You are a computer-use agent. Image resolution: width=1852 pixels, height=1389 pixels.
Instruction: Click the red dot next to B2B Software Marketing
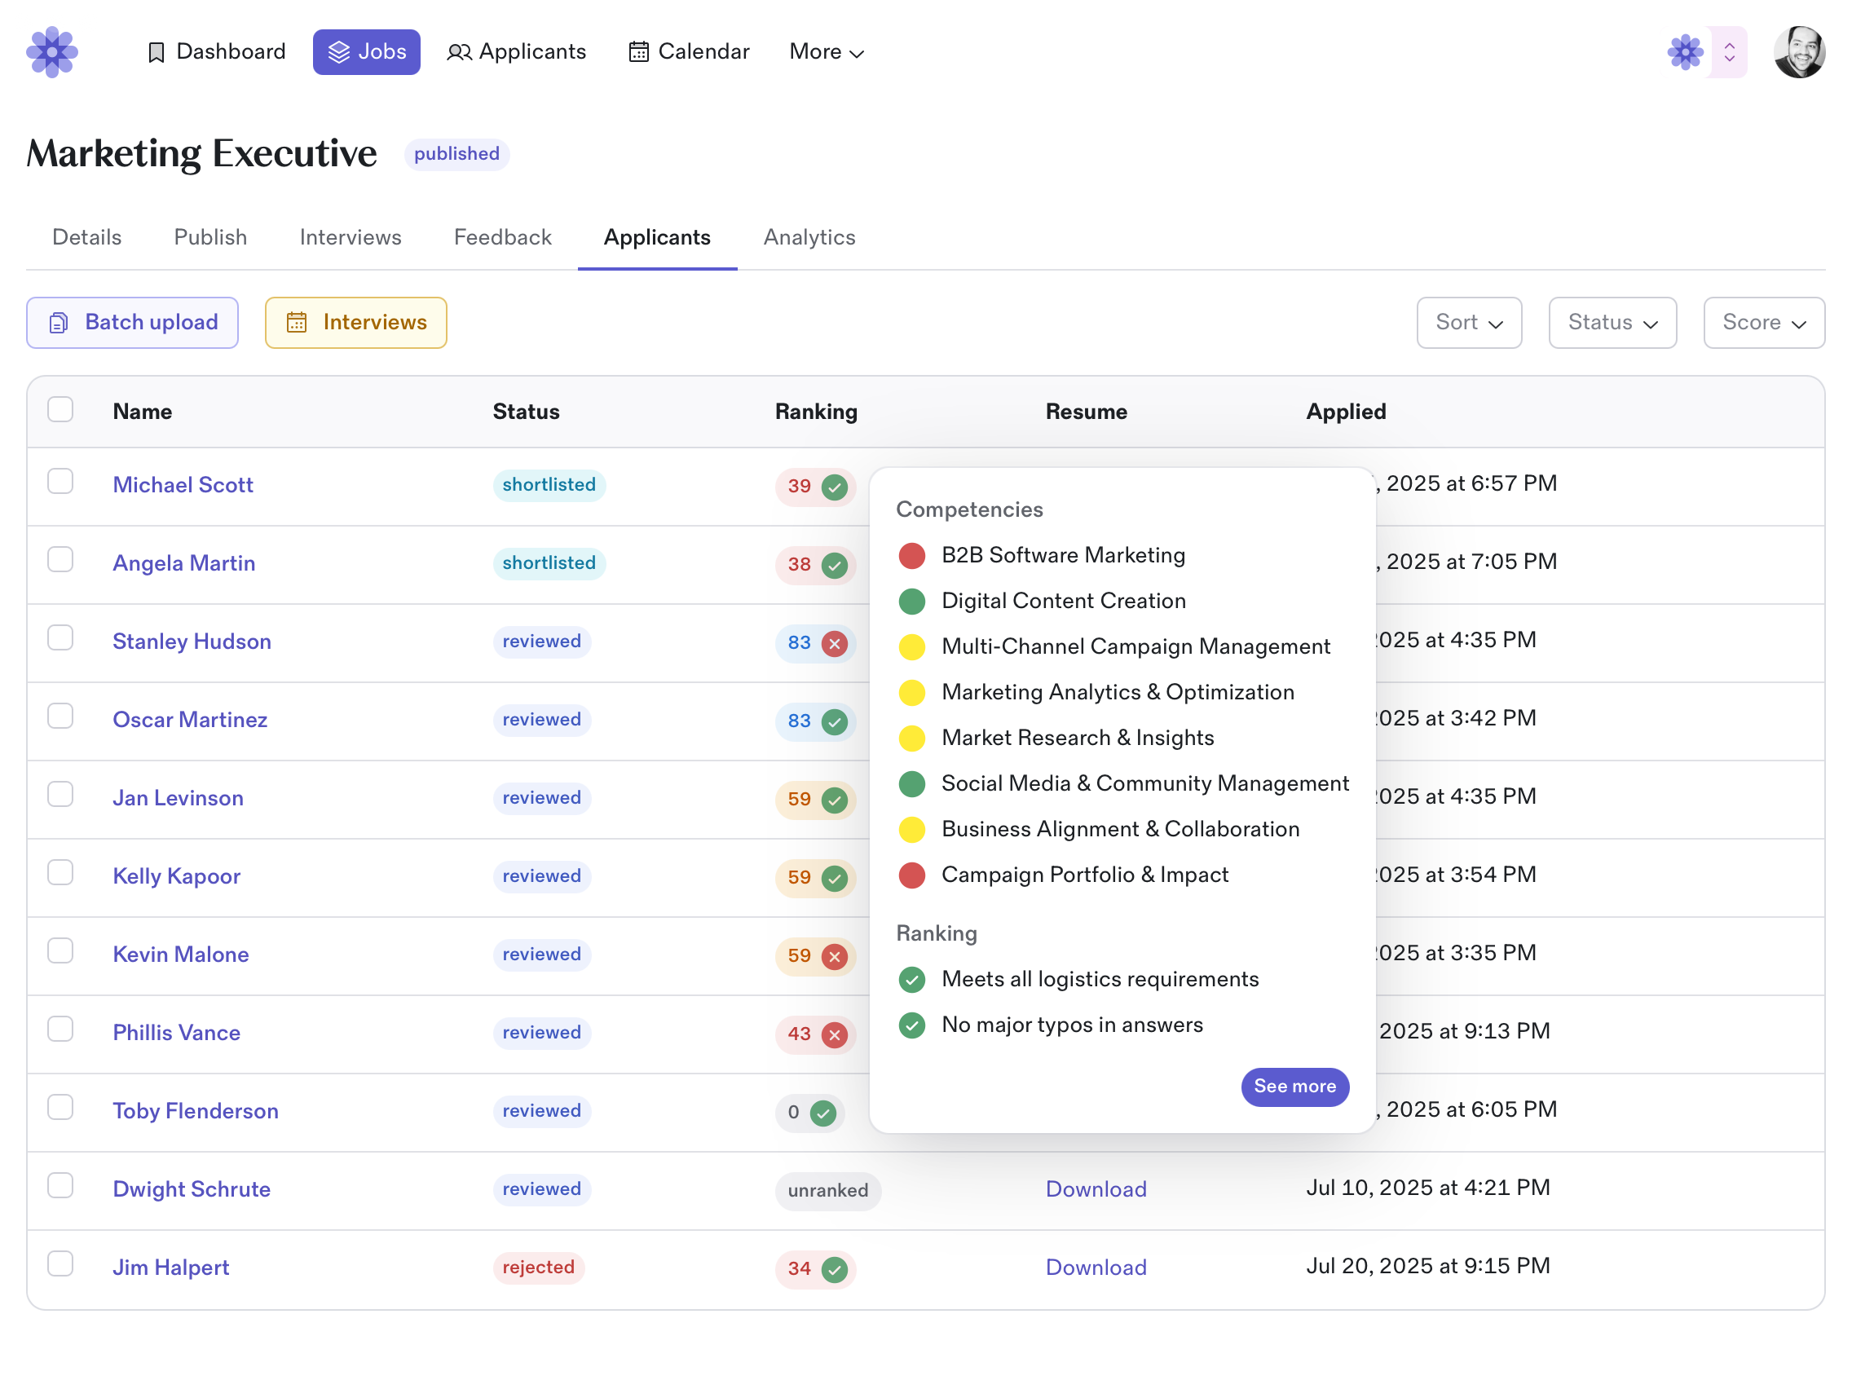[912, 555]
